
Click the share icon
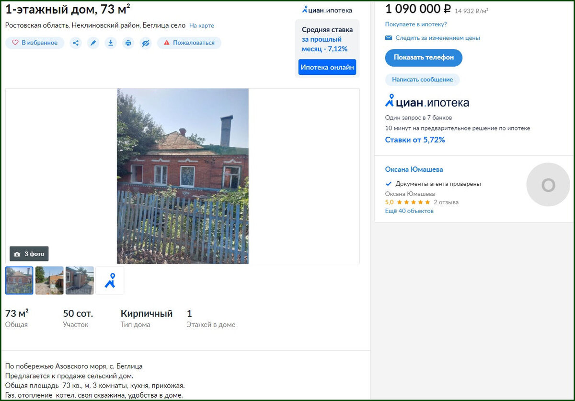click(76, 43)
